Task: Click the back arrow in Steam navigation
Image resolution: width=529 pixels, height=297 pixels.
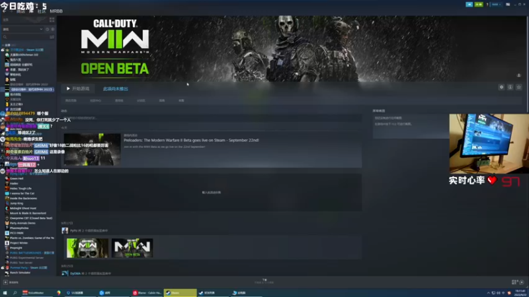Action: pos(5,11)
